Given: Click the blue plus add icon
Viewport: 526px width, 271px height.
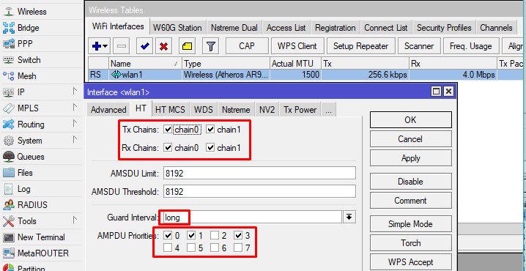Looking at the screenshot, I should click(x=100, y=46).
